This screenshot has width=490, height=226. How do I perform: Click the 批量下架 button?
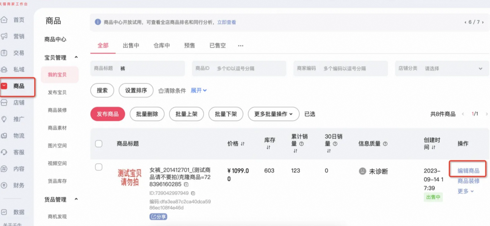click(x=226, y=114)
